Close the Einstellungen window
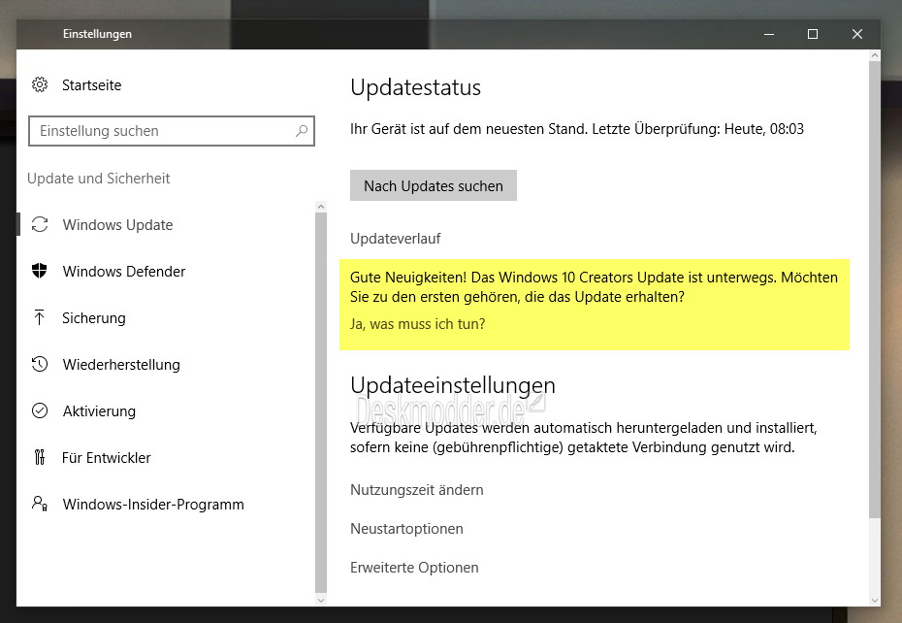 [x=857, y=34]
